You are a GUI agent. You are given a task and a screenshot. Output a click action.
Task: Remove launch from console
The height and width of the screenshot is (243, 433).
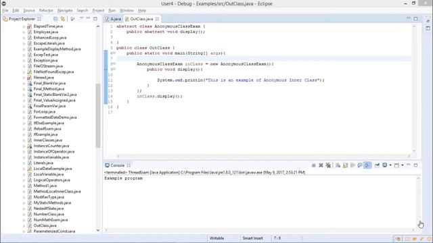(x=321, y=165)
